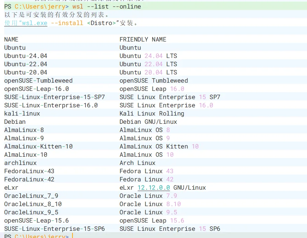Click the friendly name "Arch Linux"
The height and width of the screenshot is (238, 307).
coord(137,163)
